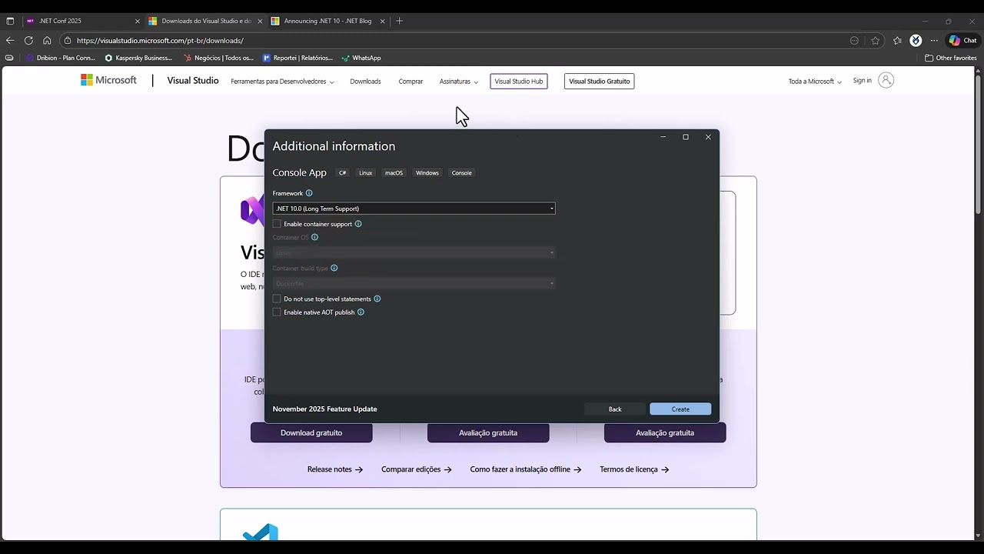Open the Negócios bookmark

(218, 58)
